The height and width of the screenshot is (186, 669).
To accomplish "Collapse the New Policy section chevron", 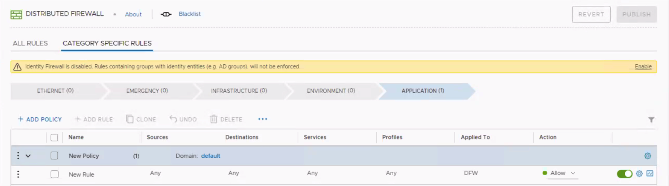I will [x=28, y=156].
